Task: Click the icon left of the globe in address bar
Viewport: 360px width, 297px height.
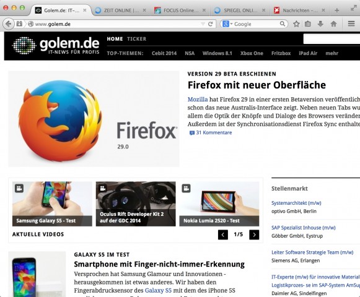Action: tap(19, 24)
